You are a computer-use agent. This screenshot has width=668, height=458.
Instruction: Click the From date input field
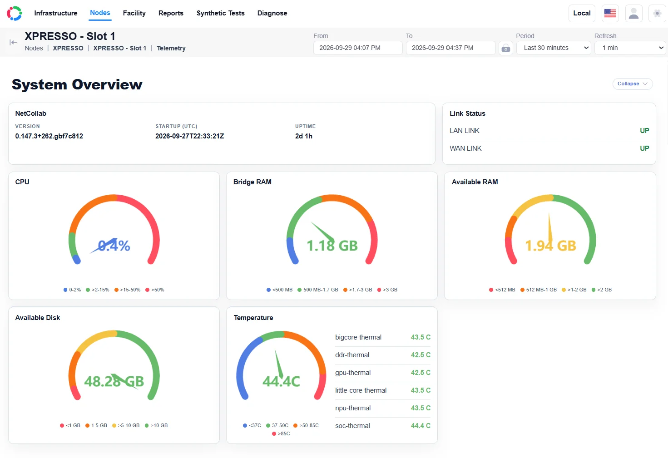358,48
